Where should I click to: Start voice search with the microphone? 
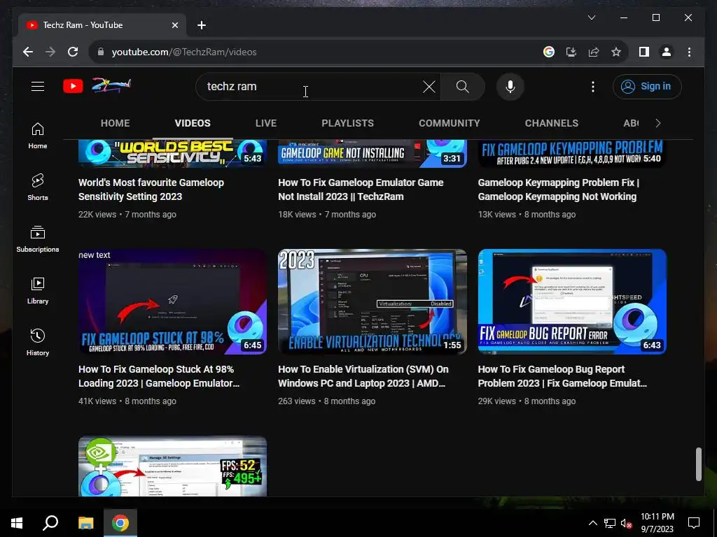pos(510,86)
